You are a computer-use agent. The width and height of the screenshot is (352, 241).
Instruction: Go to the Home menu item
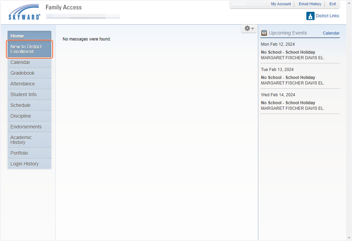pos(29,36)
